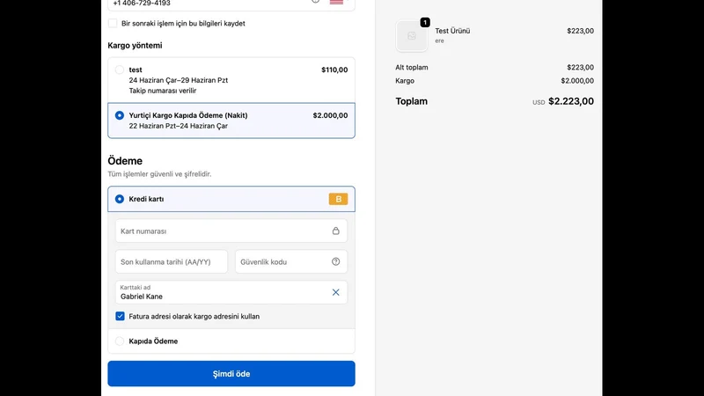
Task: Open the security code help question icon
Action: coord(336,261)
